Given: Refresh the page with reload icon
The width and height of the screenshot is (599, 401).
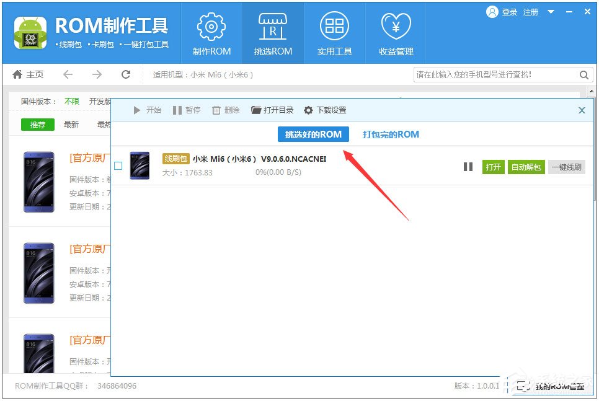Looking at the screenshot, I should (126, 74).
